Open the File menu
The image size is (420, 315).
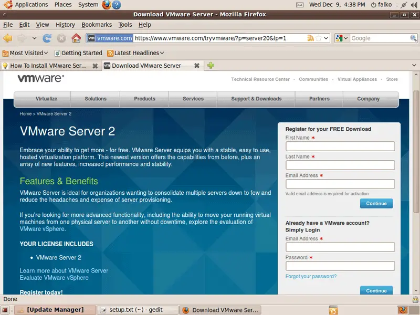8,25
